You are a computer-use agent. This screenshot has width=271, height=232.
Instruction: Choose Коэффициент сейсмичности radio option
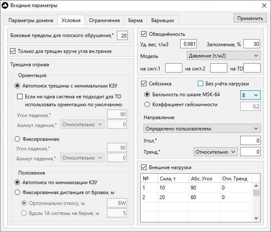[147, 105]
